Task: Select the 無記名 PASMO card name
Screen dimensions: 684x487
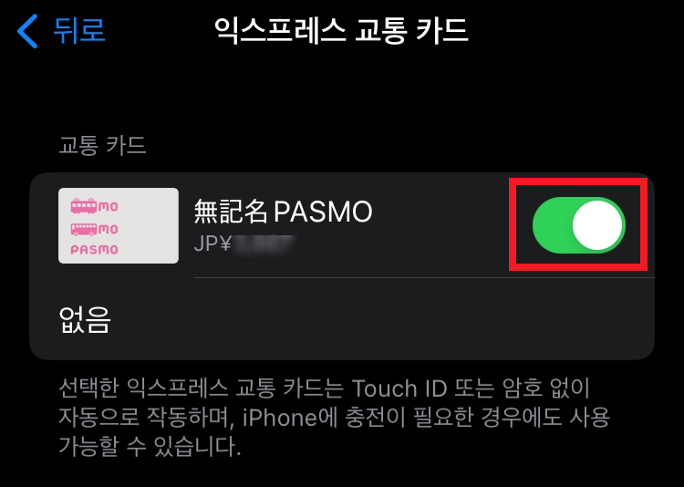Action: point(283,212)
